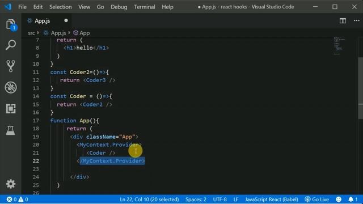This screenshot has height=204, width=363.
Task: Click the feedback smiley icon
Action: point(339,199)
